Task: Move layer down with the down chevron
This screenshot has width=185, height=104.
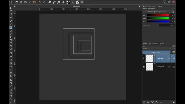Action: point(152,102)
